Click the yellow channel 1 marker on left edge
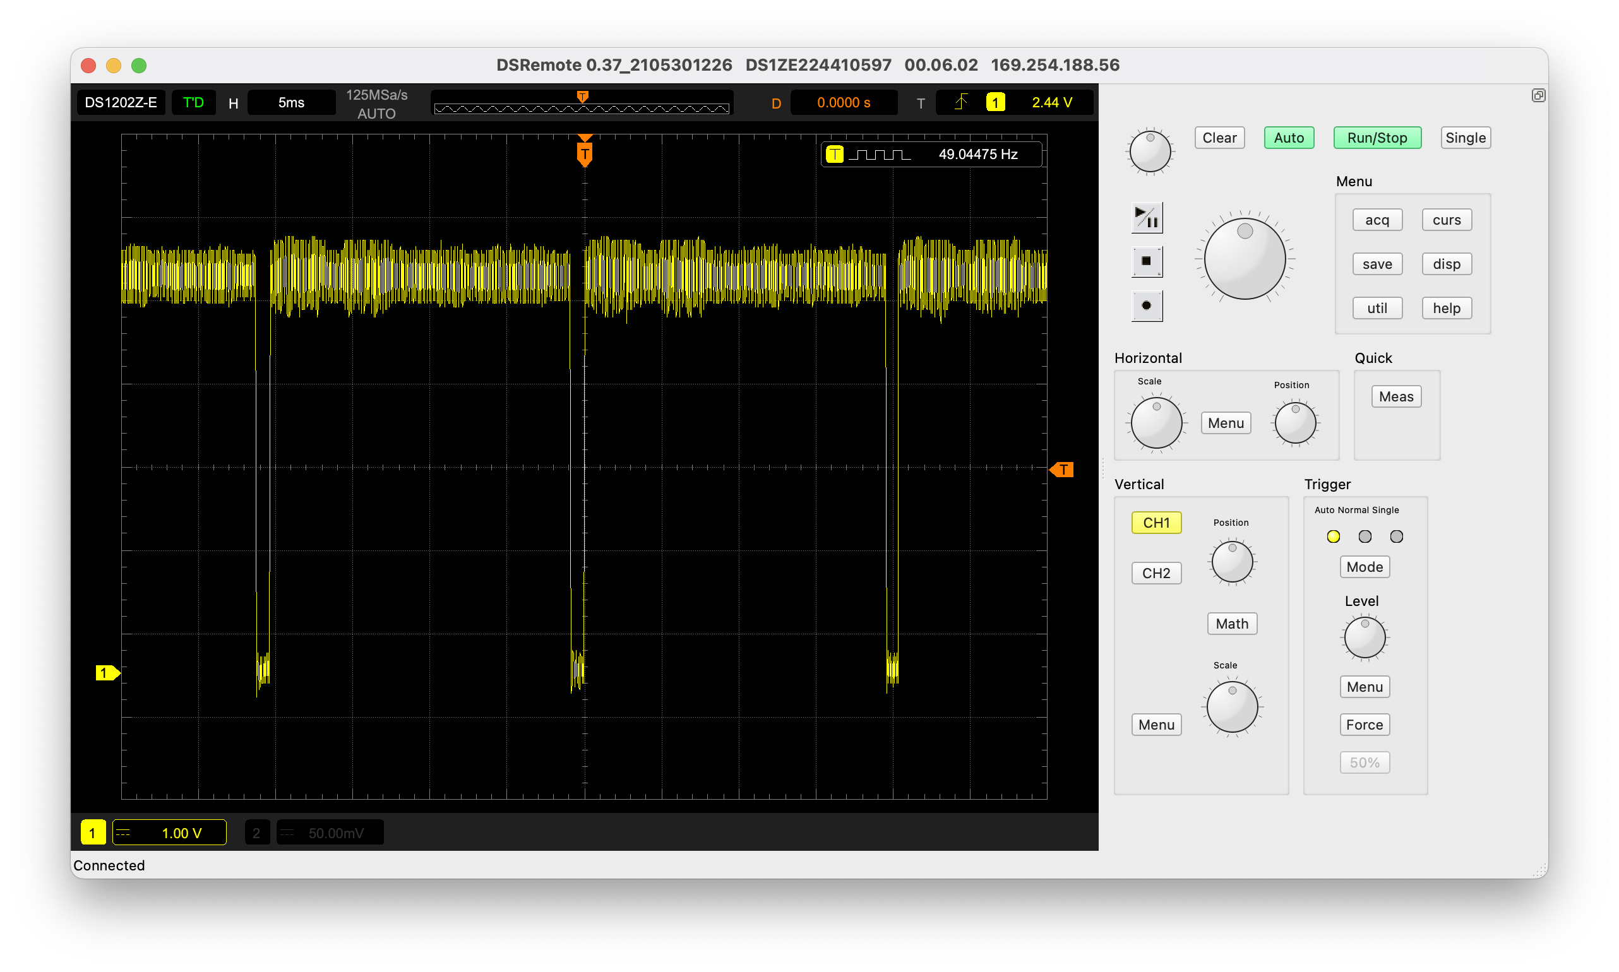This screenshot has width=1619, height=972. [x=107, y=673]
